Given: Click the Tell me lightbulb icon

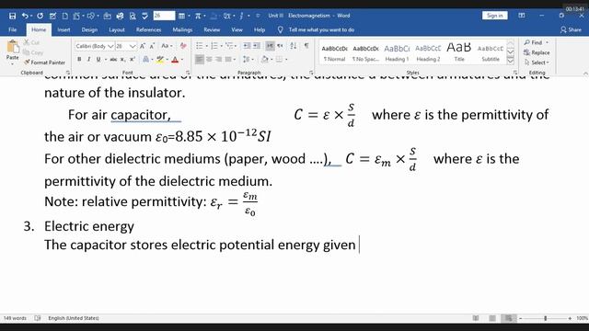Looking at the screenshot, I should point(280,29).
